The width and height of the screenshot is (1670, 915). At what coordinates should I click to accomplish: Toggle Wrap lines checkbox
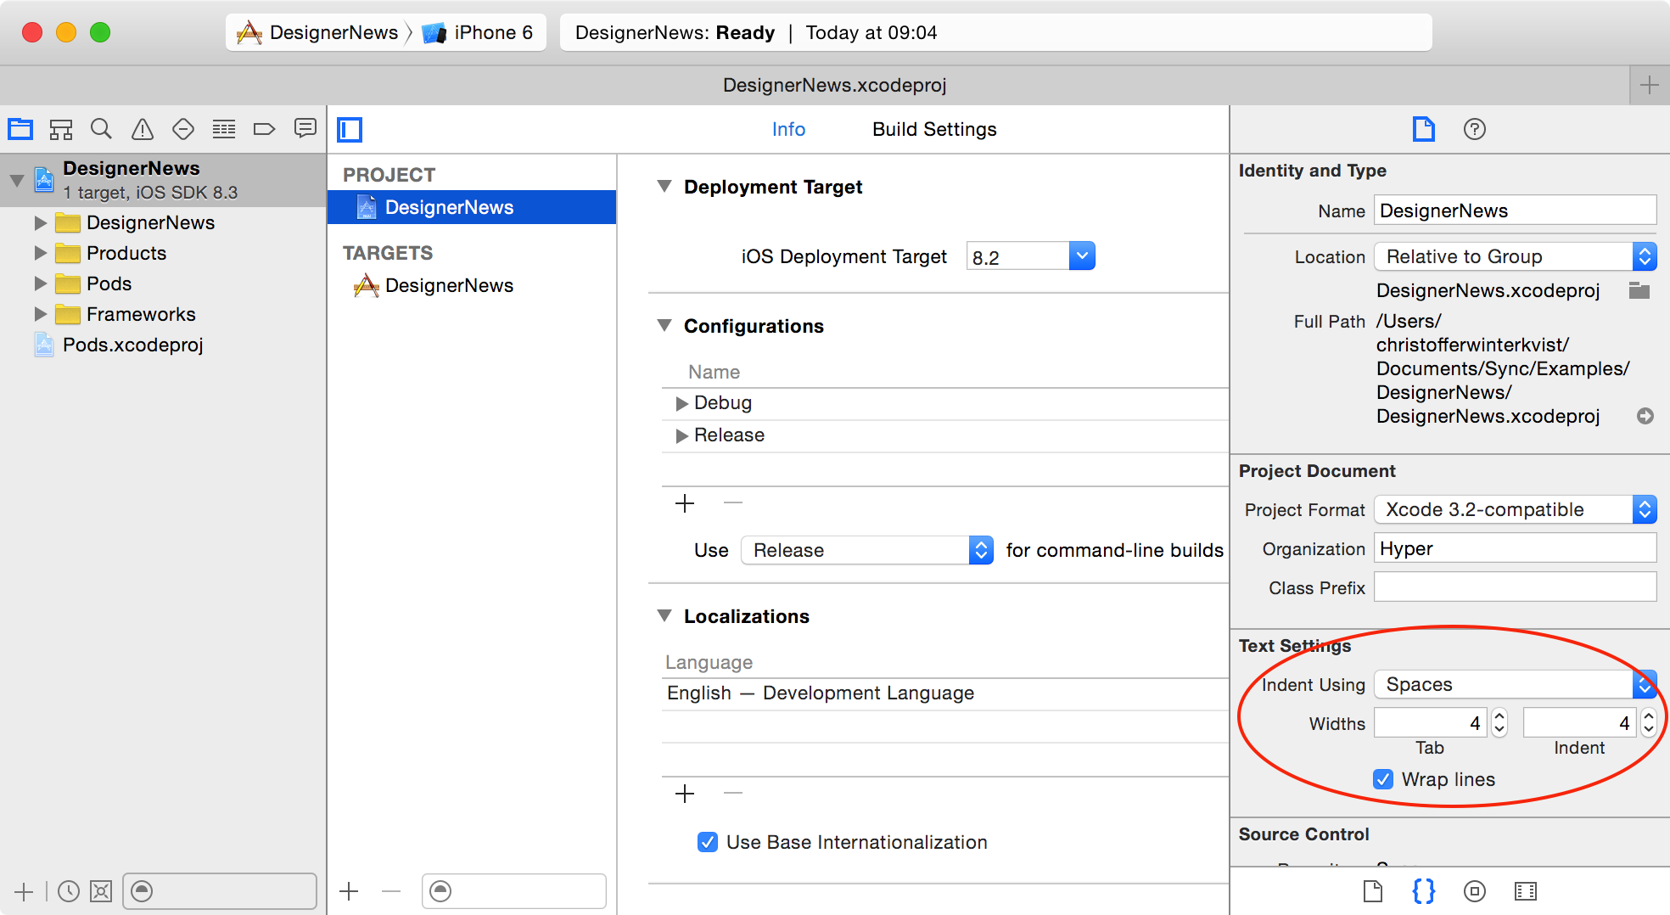point(1383,779)
